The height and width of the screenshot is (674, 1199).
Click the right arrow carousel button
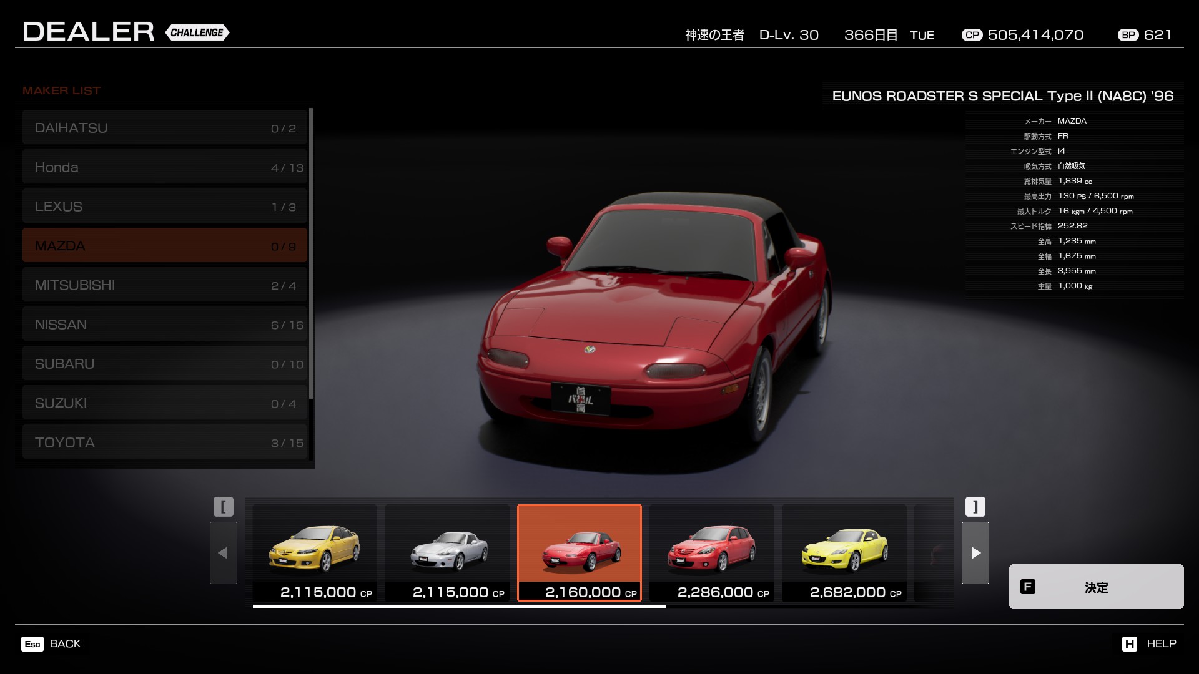click(x=975, y=552)
